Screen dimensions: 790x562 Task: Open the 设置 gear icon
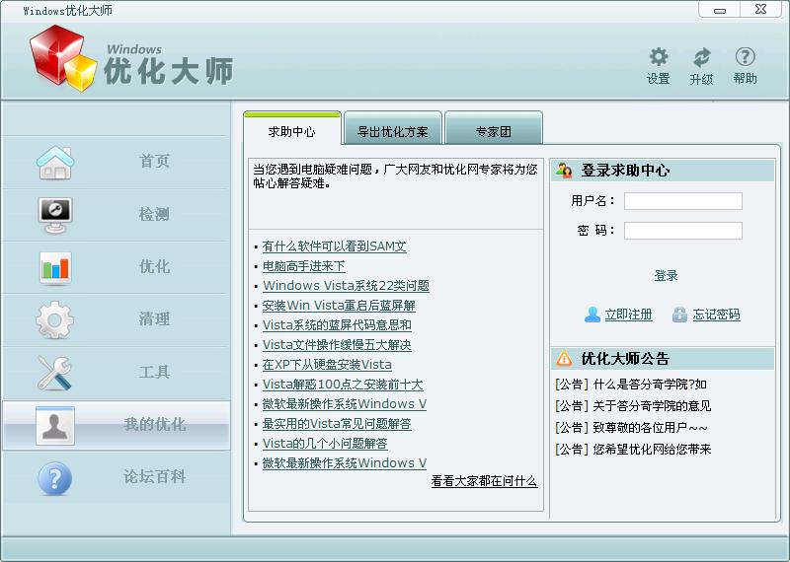(x=658, y=57)
